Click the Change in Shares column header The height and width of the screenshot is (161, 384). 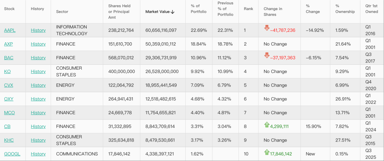[x=273, y=12]
